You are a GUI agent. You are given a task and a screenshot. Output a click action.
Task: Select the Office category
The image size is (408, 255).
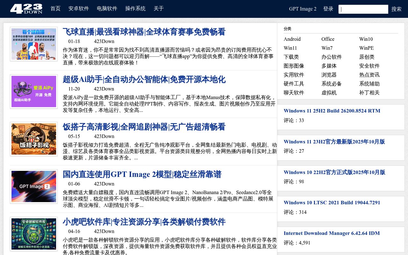point(328,39)
